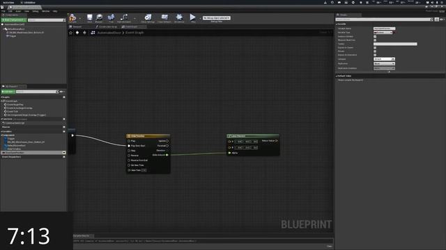Click the execution output pin on the left node
This screenshot has width=446, height=250.
pyautogui.click(x=72, y=135)
